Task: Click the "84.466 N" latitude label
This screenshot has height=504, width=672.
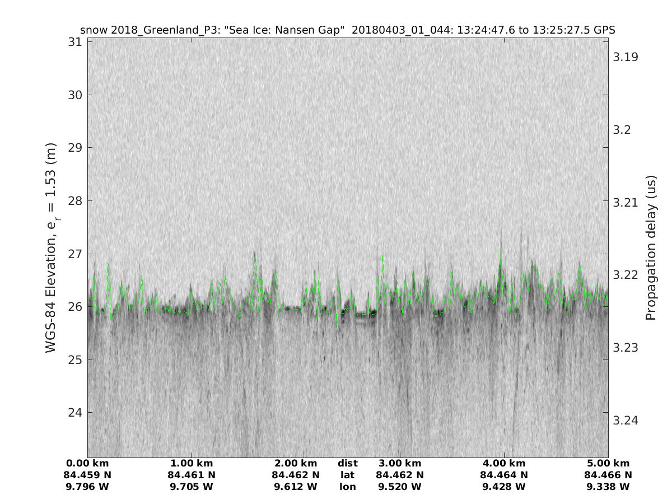Action: (608, 475)
